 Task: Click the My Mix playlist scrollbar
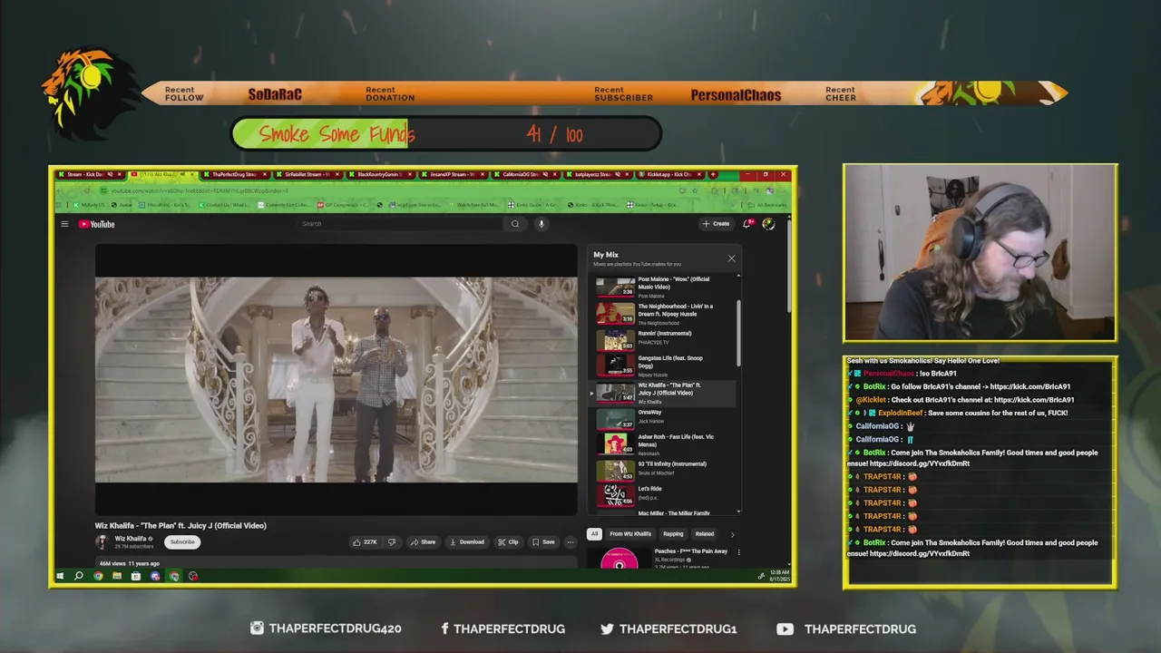pyautogui.click(x=738, y=331)
